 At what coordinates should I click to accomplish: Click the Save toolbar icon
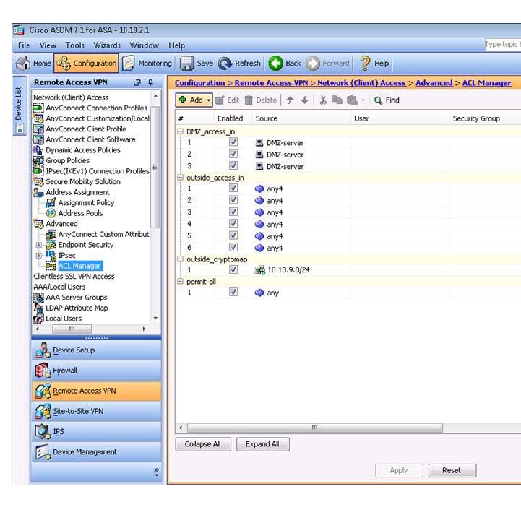click(188, 64)
